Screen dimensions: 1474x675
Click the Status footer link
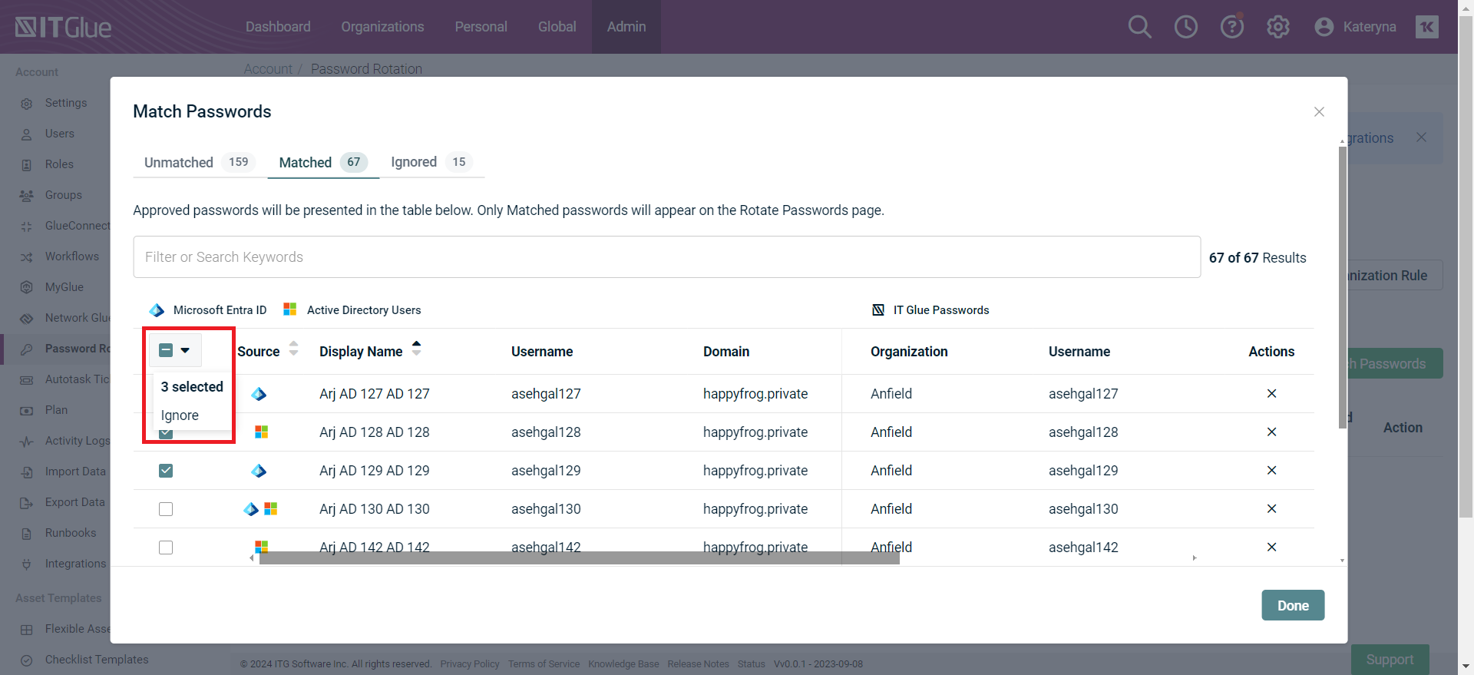pyautogui.click(x=751, y=664)
